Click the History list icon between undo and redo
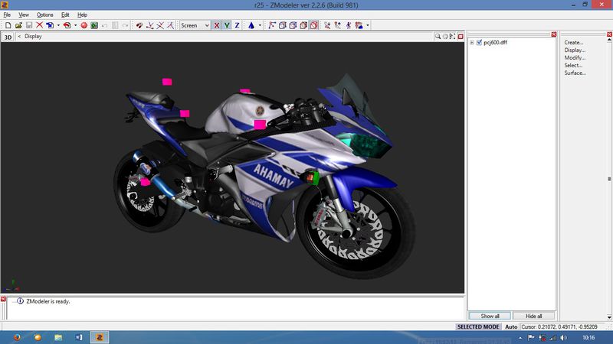613x344 pixels. tap(115, 25)
